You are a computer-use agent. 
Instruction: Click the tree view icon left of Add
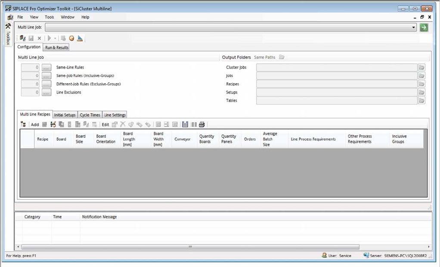[23, 124]
